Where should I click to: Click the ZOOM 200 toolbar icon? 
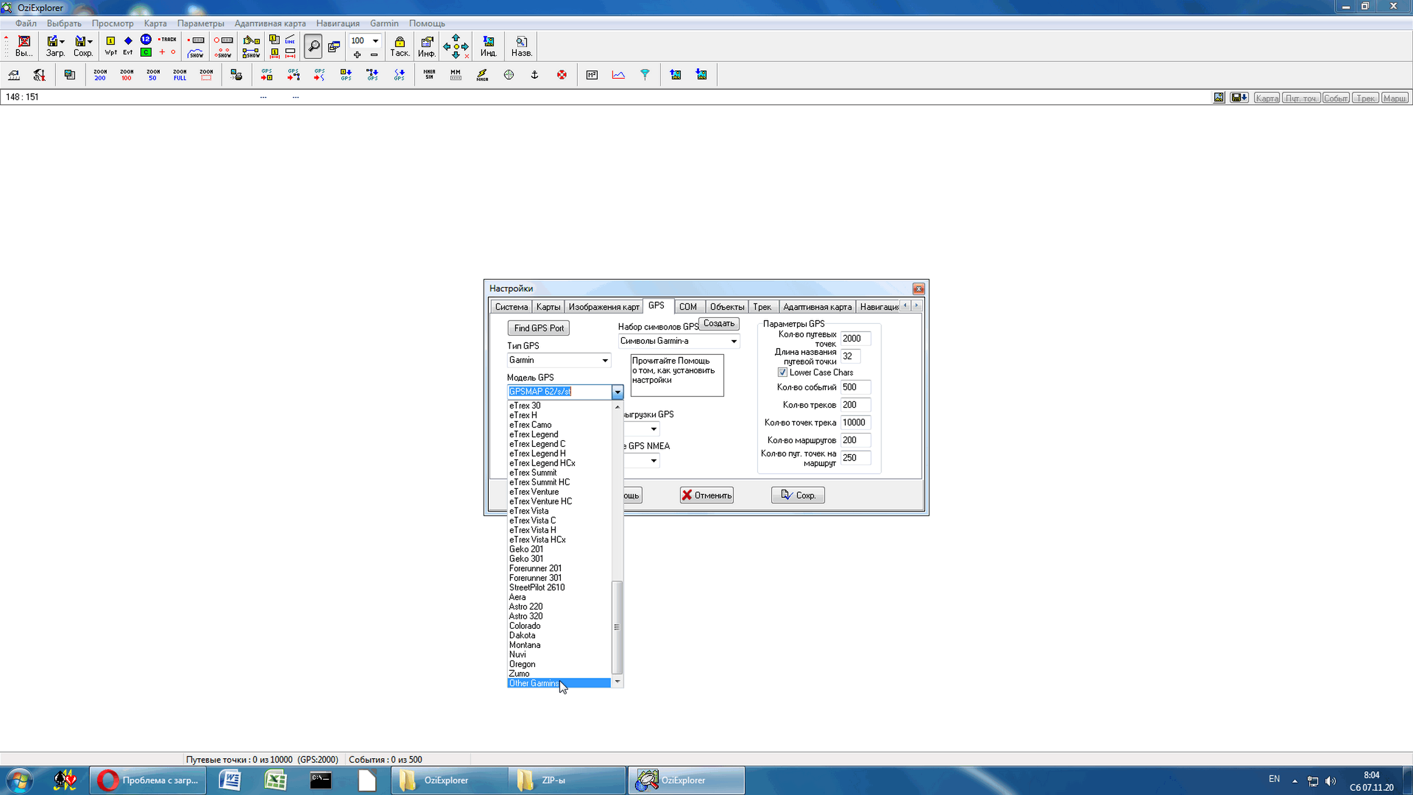pyautogui.click(x=100, y=75)
